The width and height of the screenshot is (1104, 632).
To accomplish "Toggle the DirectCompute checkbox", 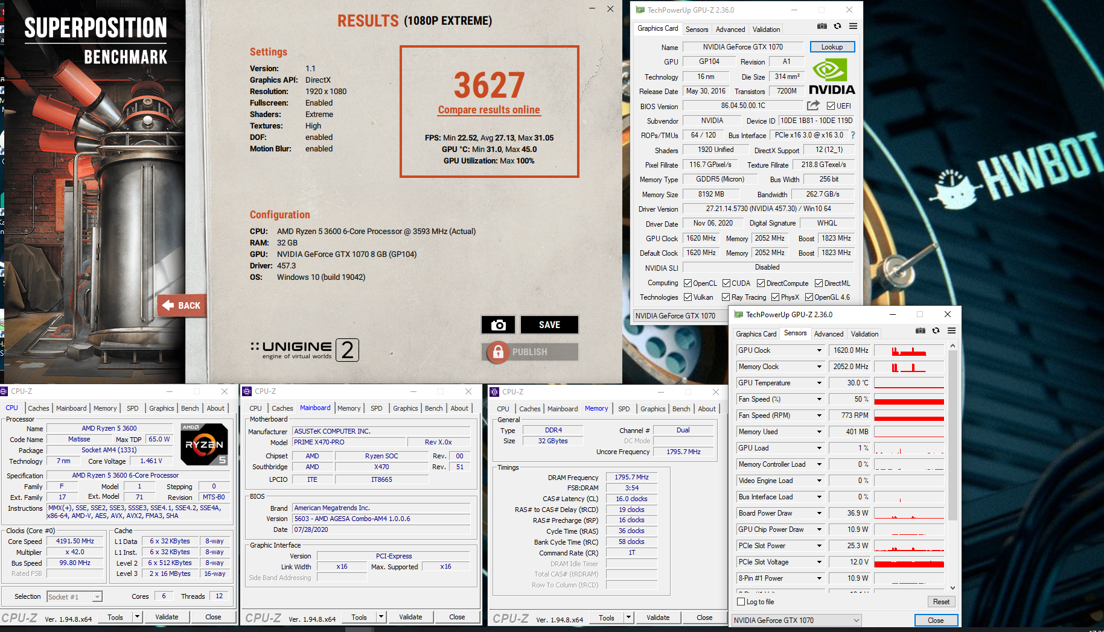I will coord(761,283).
